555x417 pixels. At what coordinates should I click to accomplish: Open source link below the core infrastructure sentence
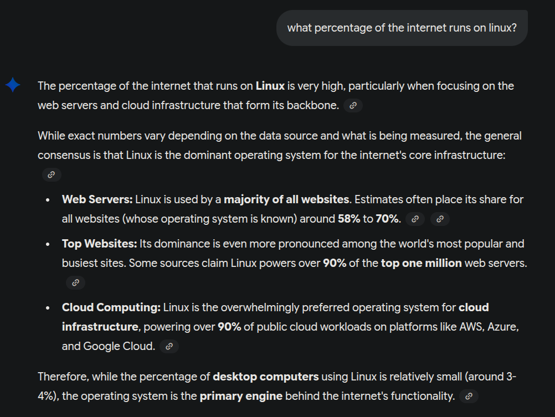click(x=52, y=174)
